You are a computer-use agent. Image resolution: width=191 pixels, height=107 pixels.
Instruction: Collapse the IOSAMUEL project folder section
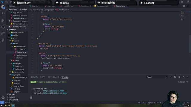pyautogui.click(x=17, y=29)
